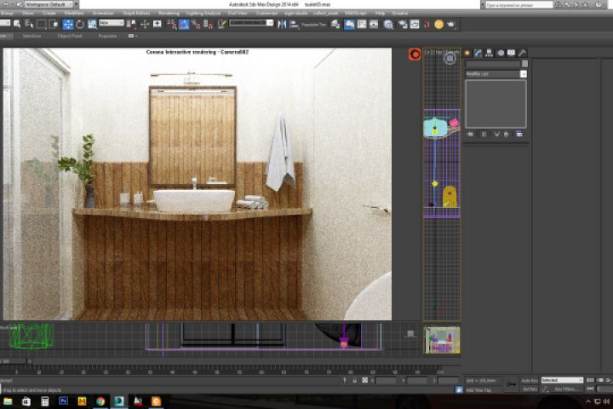The image size is (613, 409).
Task: Click the Select and Rotate tool
Action: tap(80, 24)
